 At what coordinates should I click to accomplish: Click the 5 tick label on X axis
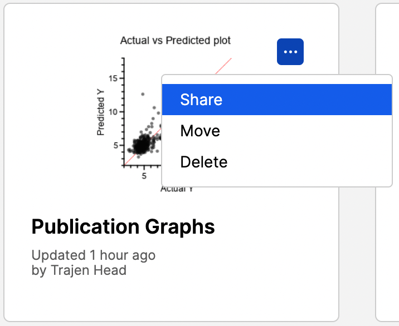pyautogui.click(x=144, y=176)
